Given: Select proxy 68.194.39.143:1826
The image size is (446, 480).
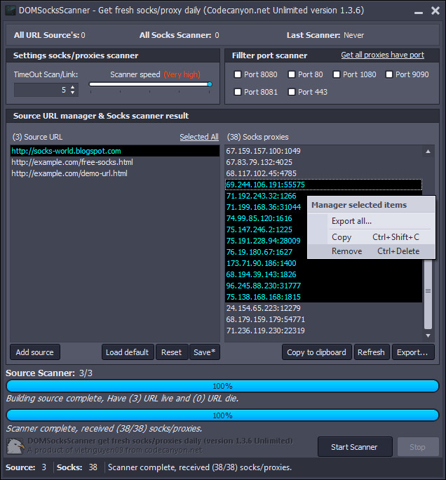Looking at the screenshot, I should 324,274.
